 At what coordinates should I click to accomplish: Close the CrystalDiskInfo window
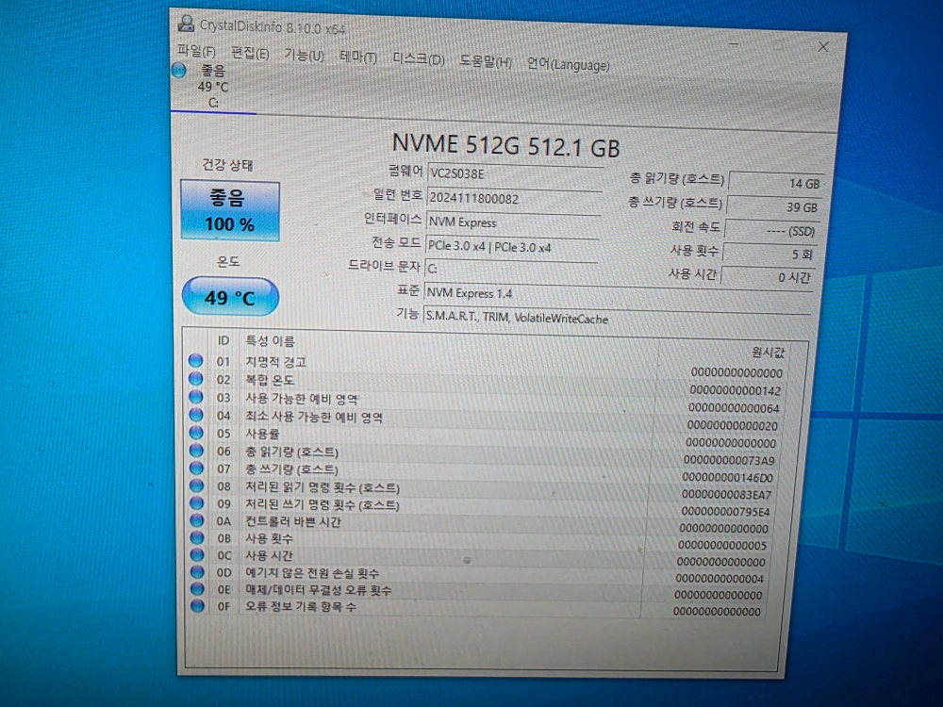[x=823, y=47]
